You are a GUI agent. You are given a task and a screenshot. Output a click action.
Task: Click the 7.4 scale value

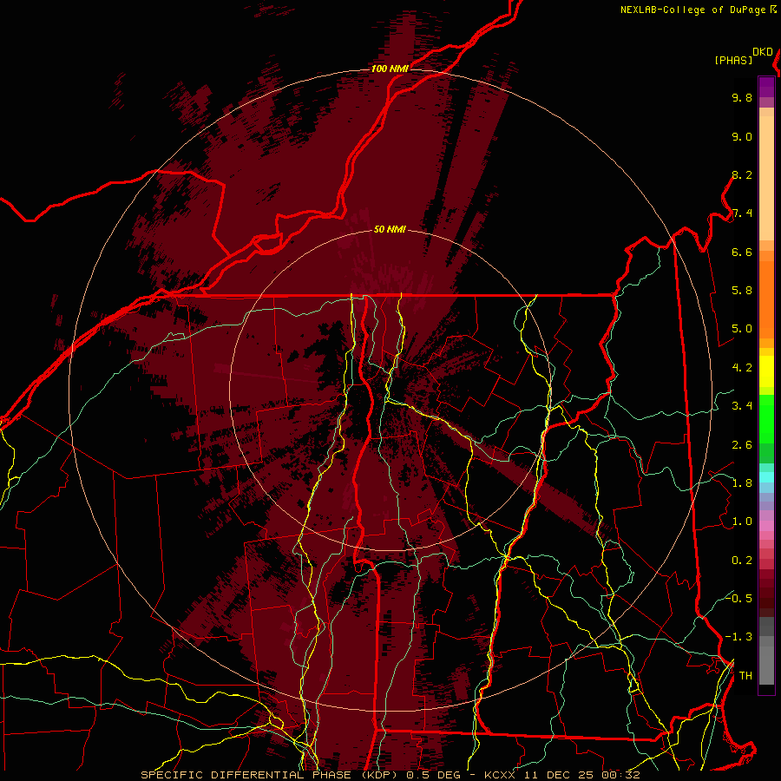[x=742, y=213]
